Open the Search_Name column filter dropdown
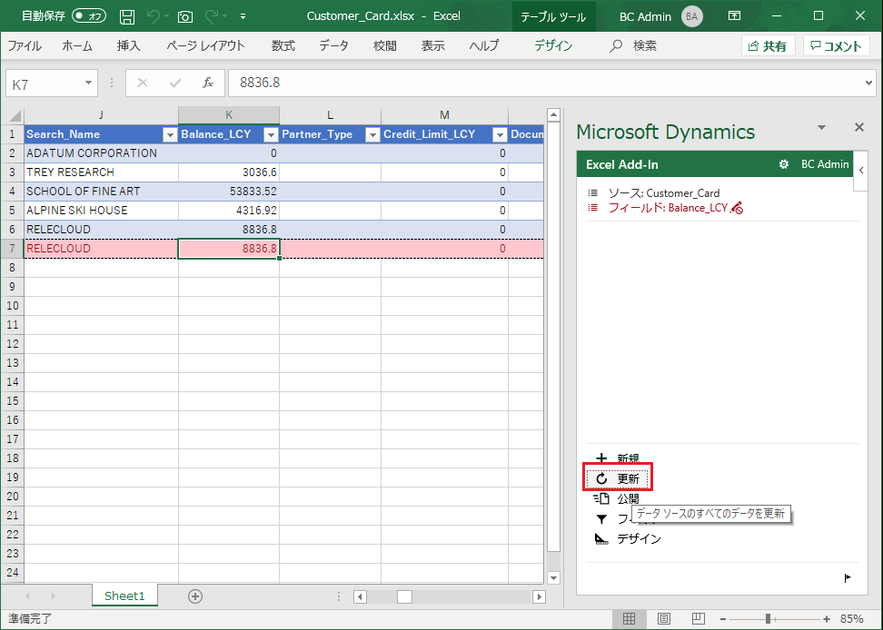Viewport: 883px width, 630px height. click(x=170, y=134)
